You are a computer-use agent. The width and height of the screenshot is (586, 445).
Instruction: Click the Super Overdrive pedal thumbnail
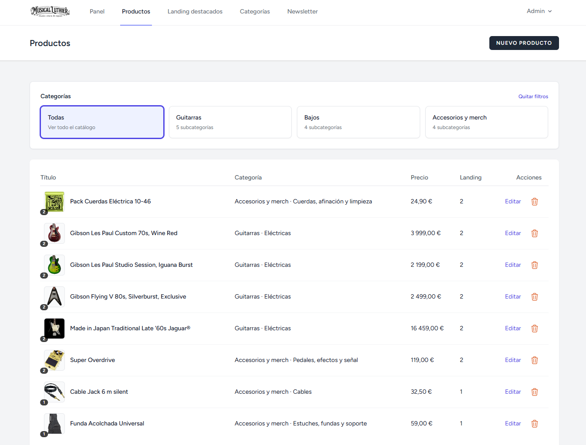click(x=54, y=360)
